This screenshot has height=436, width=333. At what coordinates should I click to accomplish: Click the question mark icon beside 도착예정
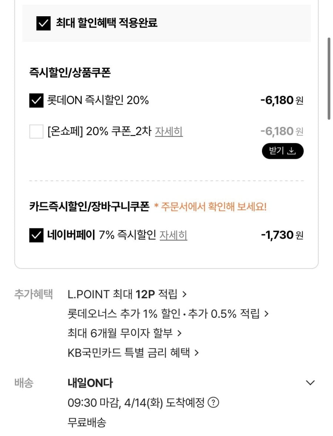[213, 402]
